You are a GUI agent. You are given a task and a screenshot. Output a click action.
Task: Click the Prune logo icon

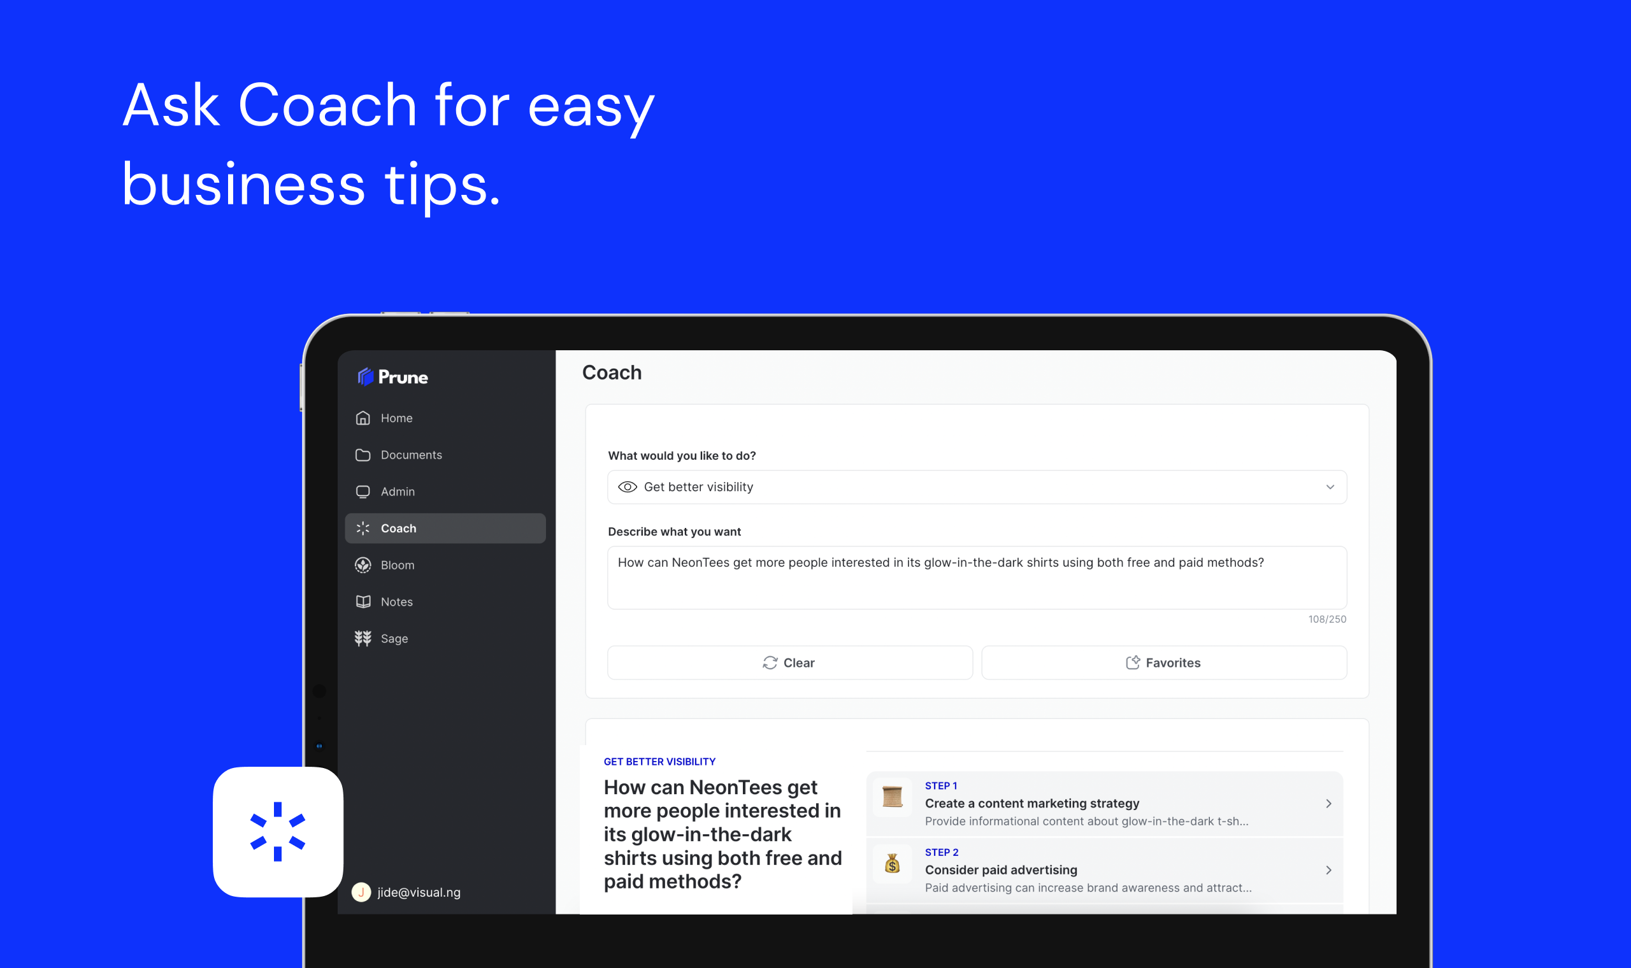[x=365, y=376]
